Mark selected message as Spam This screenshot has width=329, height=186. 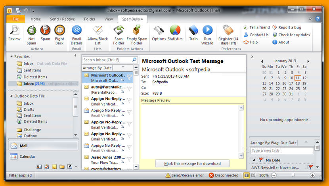pyautogui.click(x=45, y=33)
